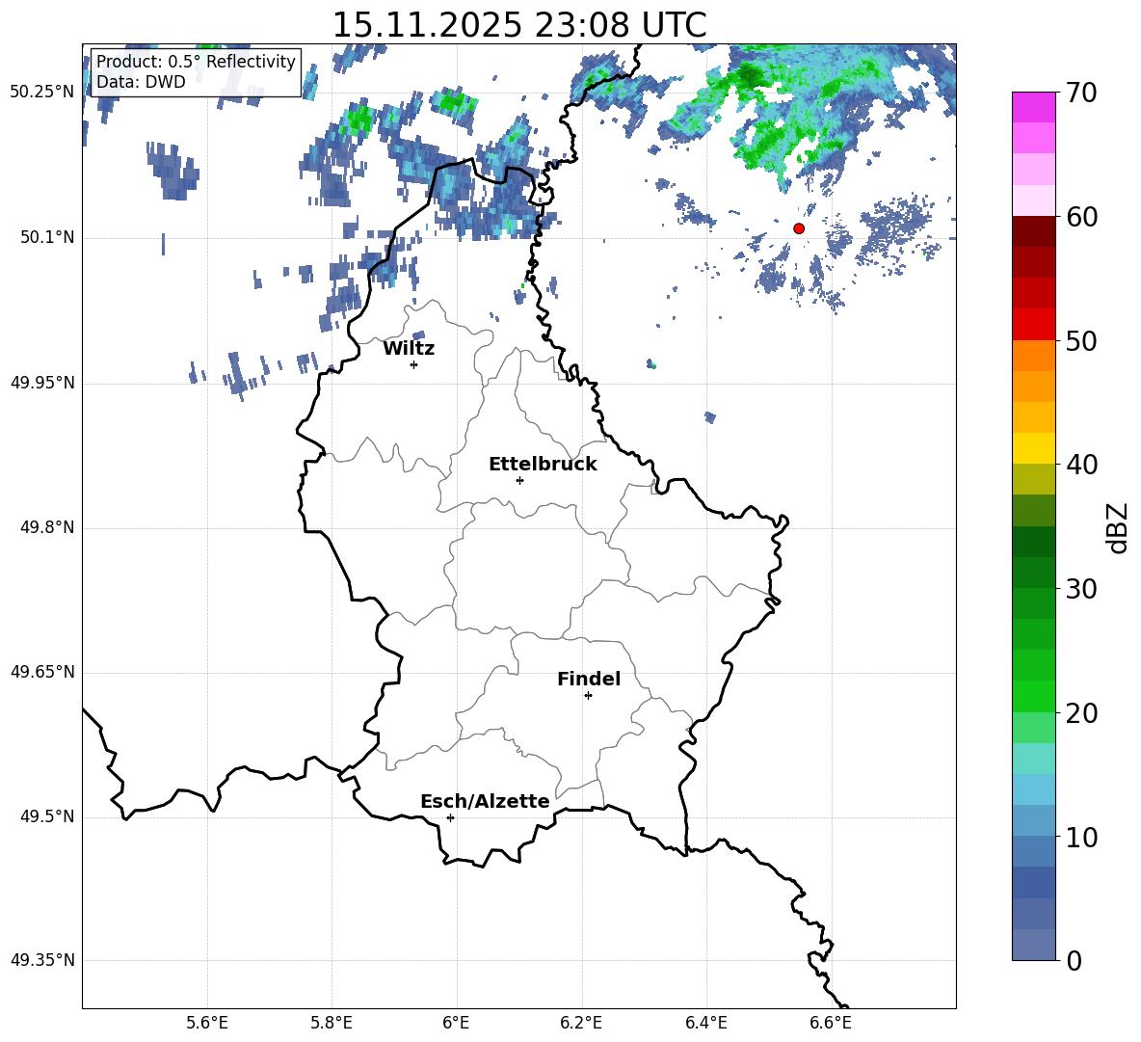Click the '50.1°N' latitude label
Image resolution: width=1141 pixels, height=1042 pixels.
(47, 237)
